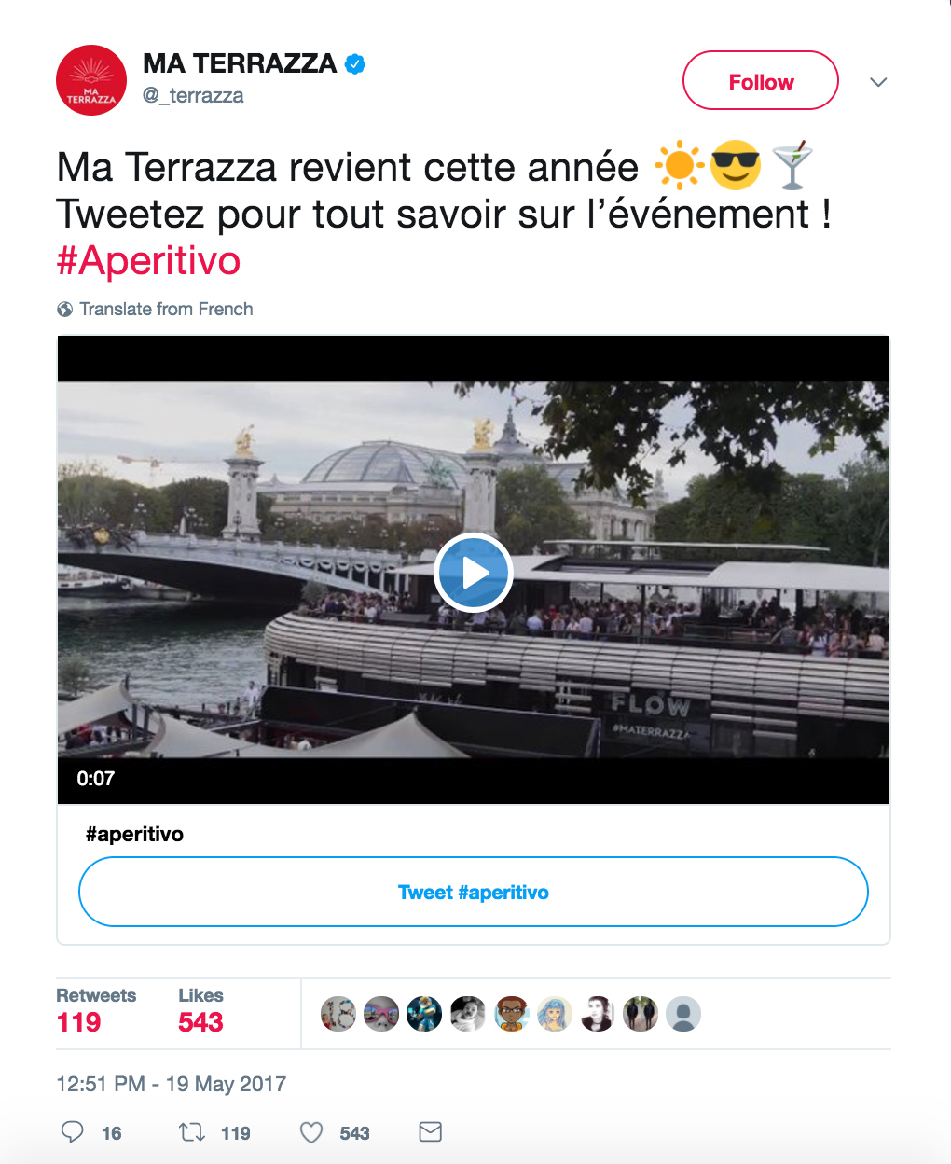View the 119 Retweets list
The image size is (951, 1164).
[x=95, y=1010]
